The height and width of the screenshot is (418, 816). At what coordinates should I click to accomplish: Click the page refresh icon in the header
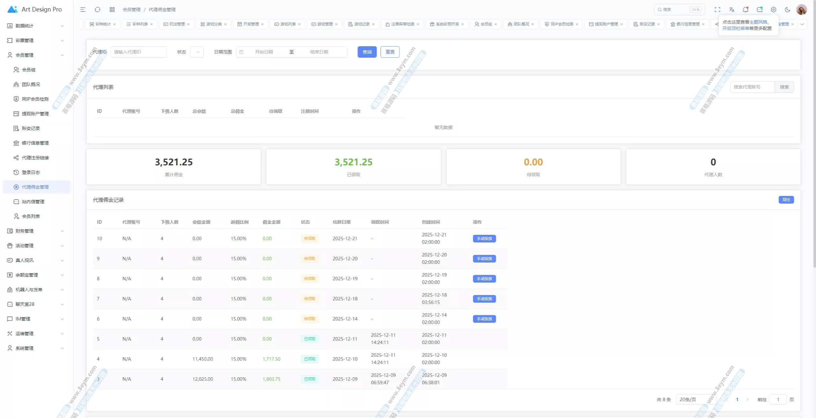pyautogui.click(x=98, y=10)
